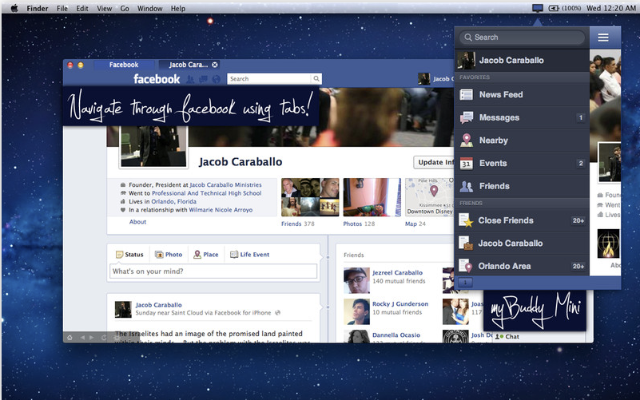Click the Messages speech-bubble icon
This screenshot has width=640, height=400.
(x=466, y=117)
